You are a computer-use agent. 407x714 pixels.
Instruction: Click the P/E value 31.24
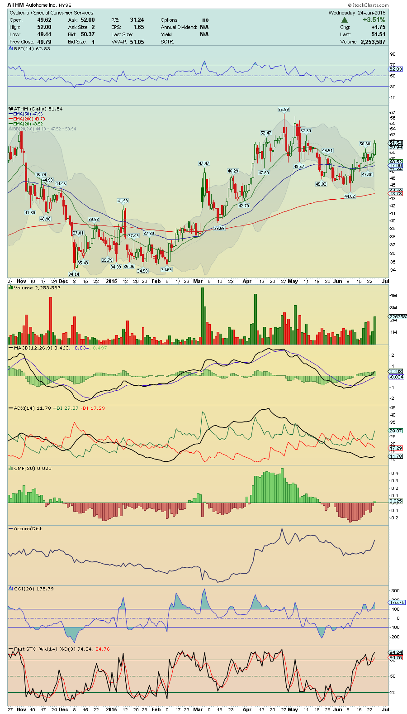pyautogui.click(x=137, y=20)
